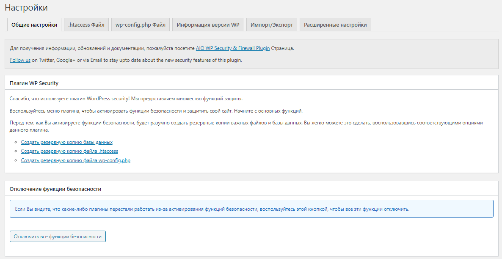Open the Расширенные настройки tab
Viewport: 502px width, 259px height.
point(335,25)
